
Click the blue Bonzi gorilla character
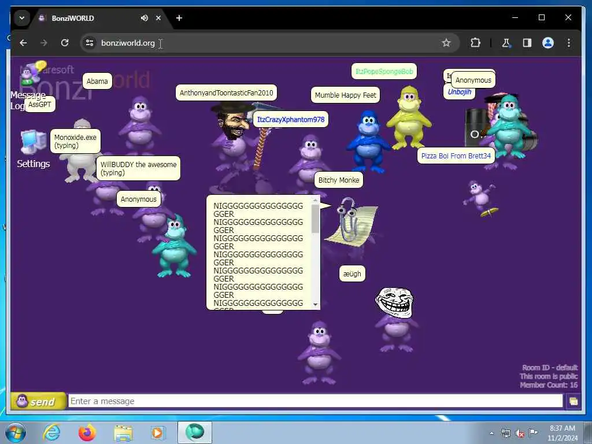tap(367, 141)
